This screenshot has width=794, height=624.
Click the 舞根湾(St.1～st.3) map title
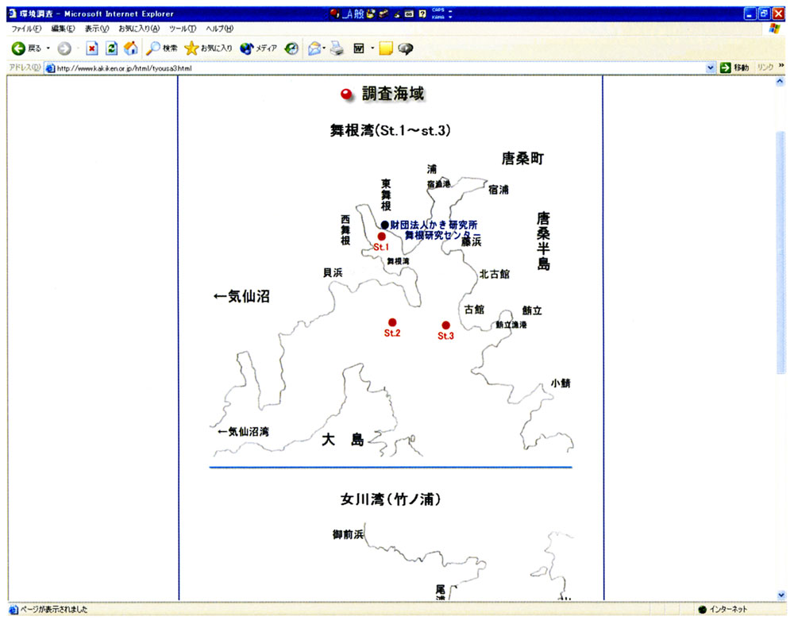tap(390, 131)
